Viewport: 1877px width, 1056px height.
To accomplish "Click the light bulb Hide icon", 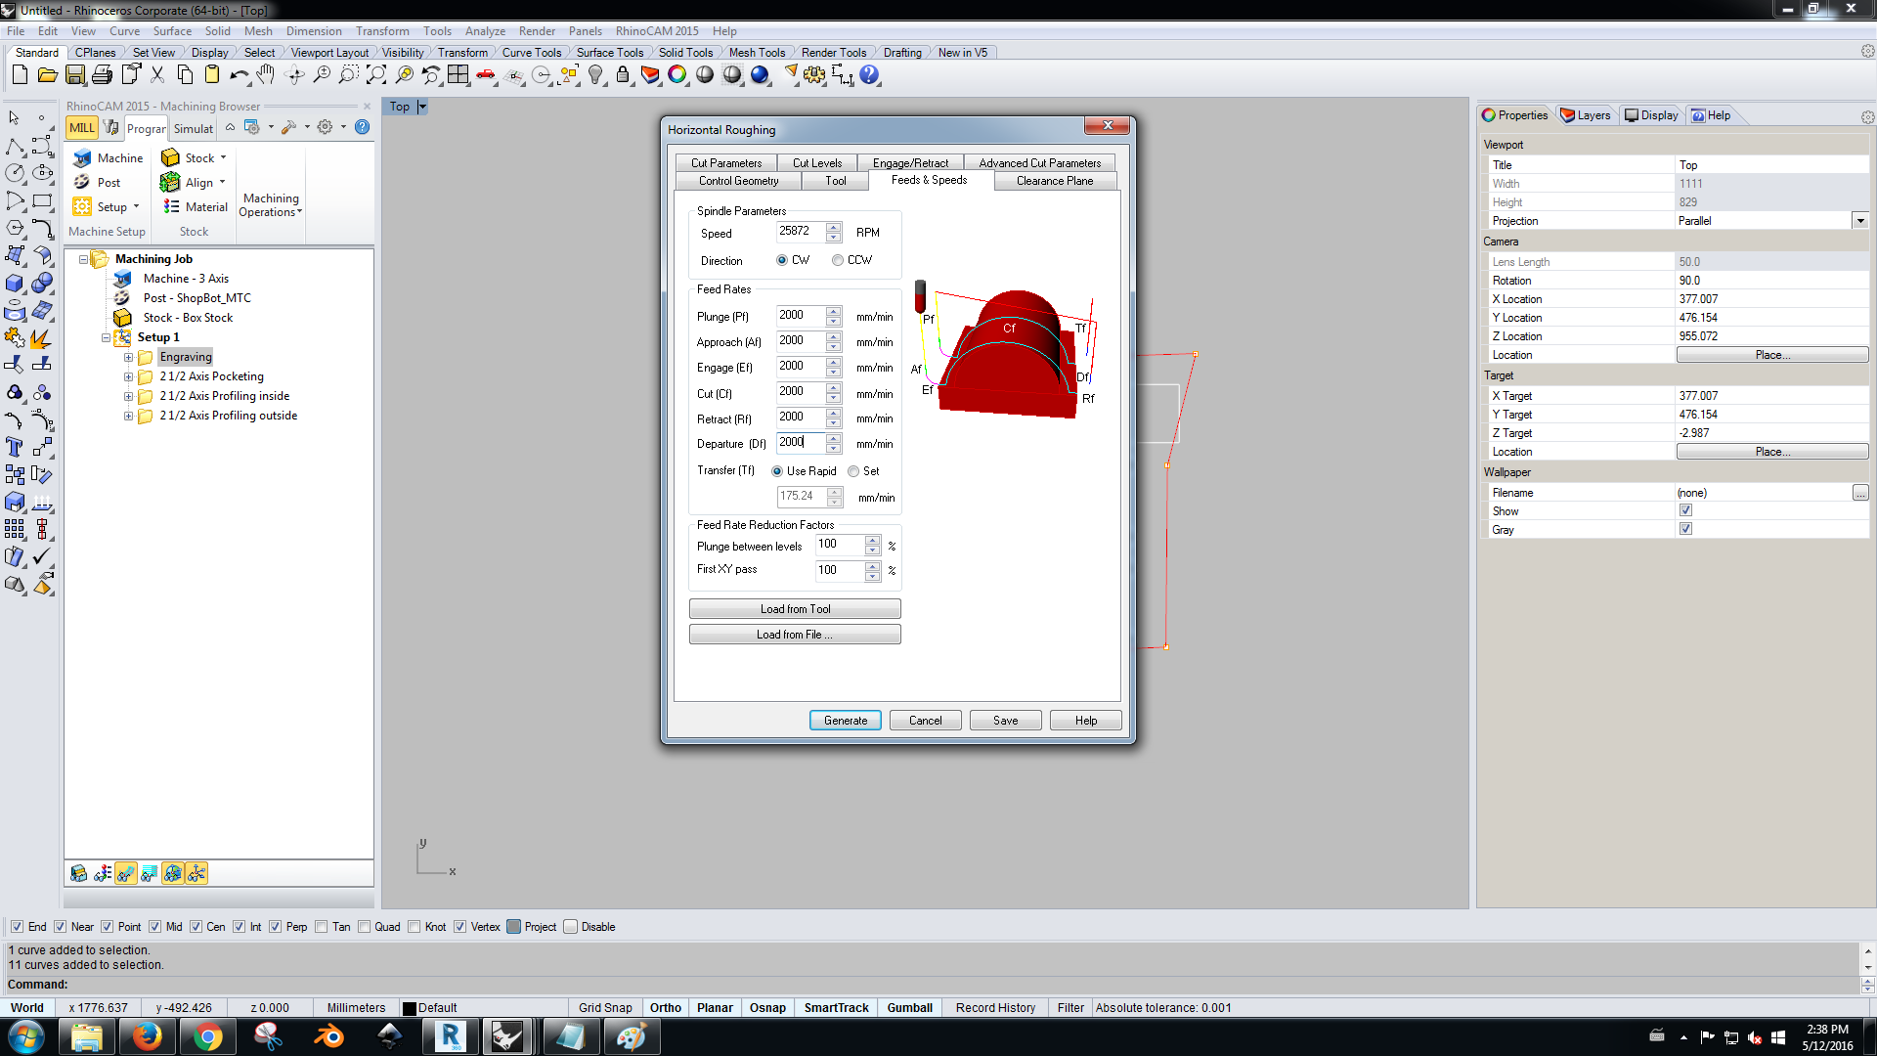I will [595, 74].
